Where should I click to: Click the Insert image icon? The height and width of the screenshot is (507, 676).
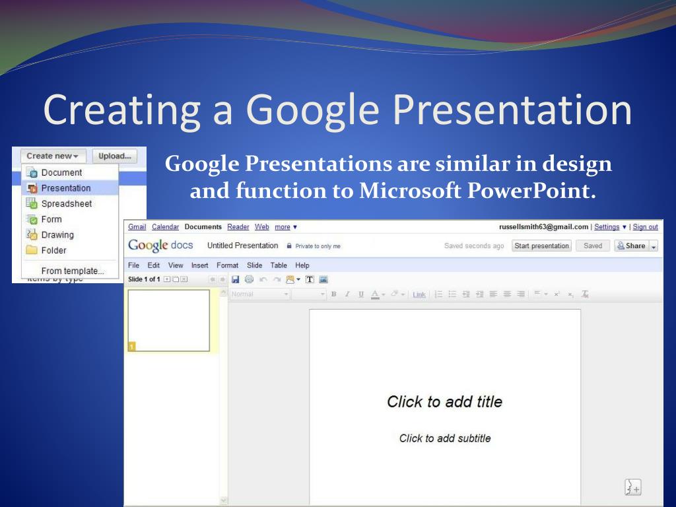click(323, 279)
